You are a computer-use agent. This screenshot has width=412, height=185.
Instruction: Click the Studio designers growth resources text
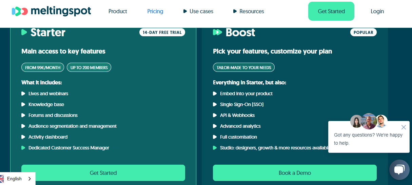(275, 148)
